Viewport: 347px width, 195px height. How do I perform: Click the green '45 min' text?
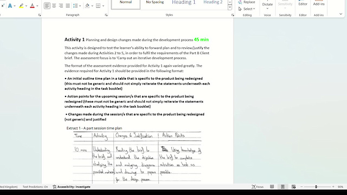(x=201, y=40)
